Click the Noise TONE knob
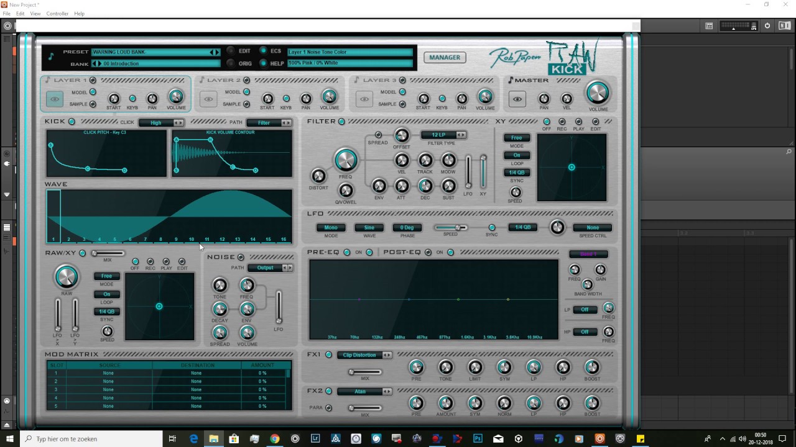 220,285
